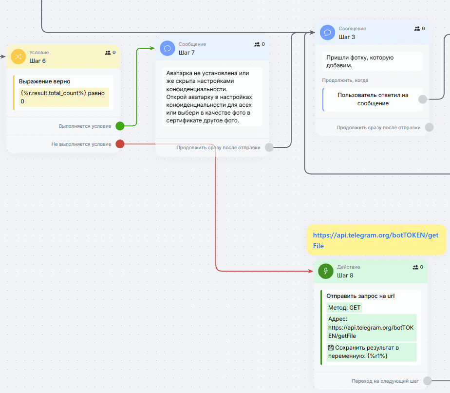Click the 'Шаг 8' title
This screenshot has height=393, width=450.
[345, 275]
